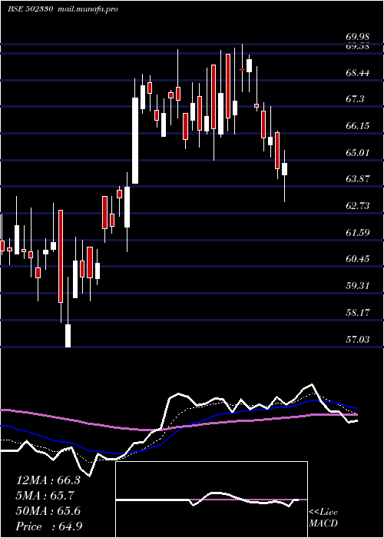Select the 65.01 price level label
This screenshot has height=538, width=384.
pyautogui.click(x=357, y=152)
